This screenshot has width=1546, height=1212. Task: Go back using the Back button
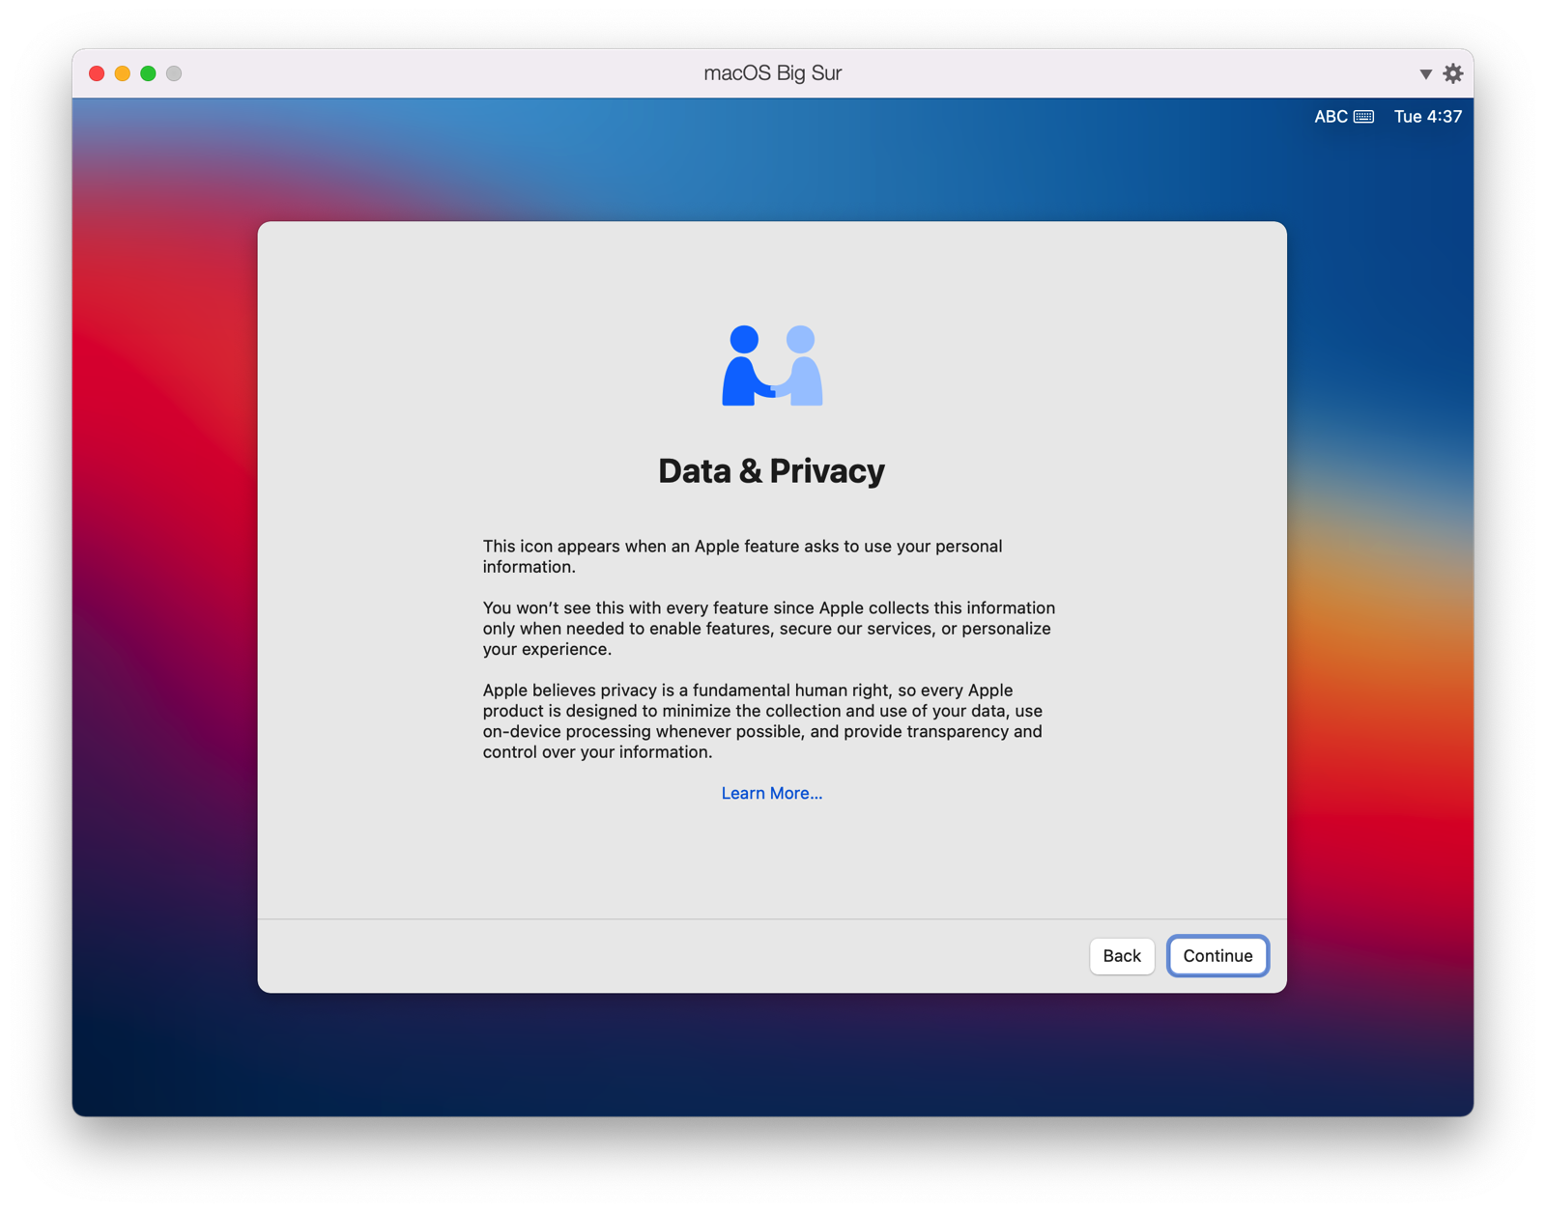[x=1121, y=956]
